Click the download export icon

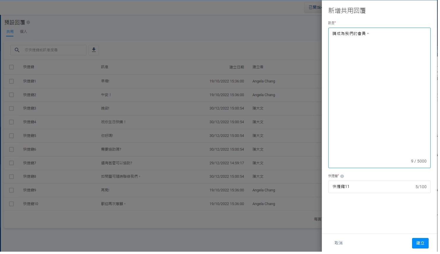click(94, 50)
